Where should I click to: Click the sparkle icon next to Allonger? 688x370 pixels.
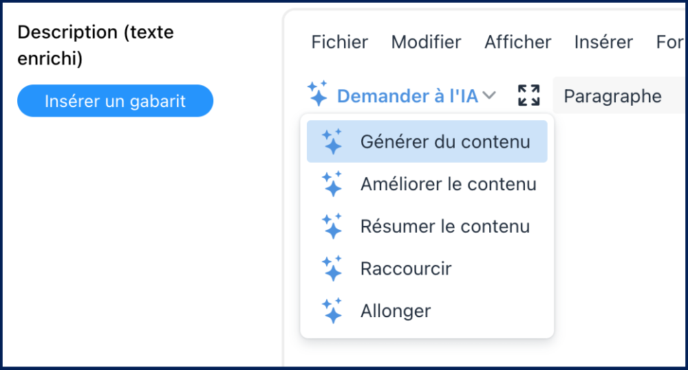click(x=332, y=311)
